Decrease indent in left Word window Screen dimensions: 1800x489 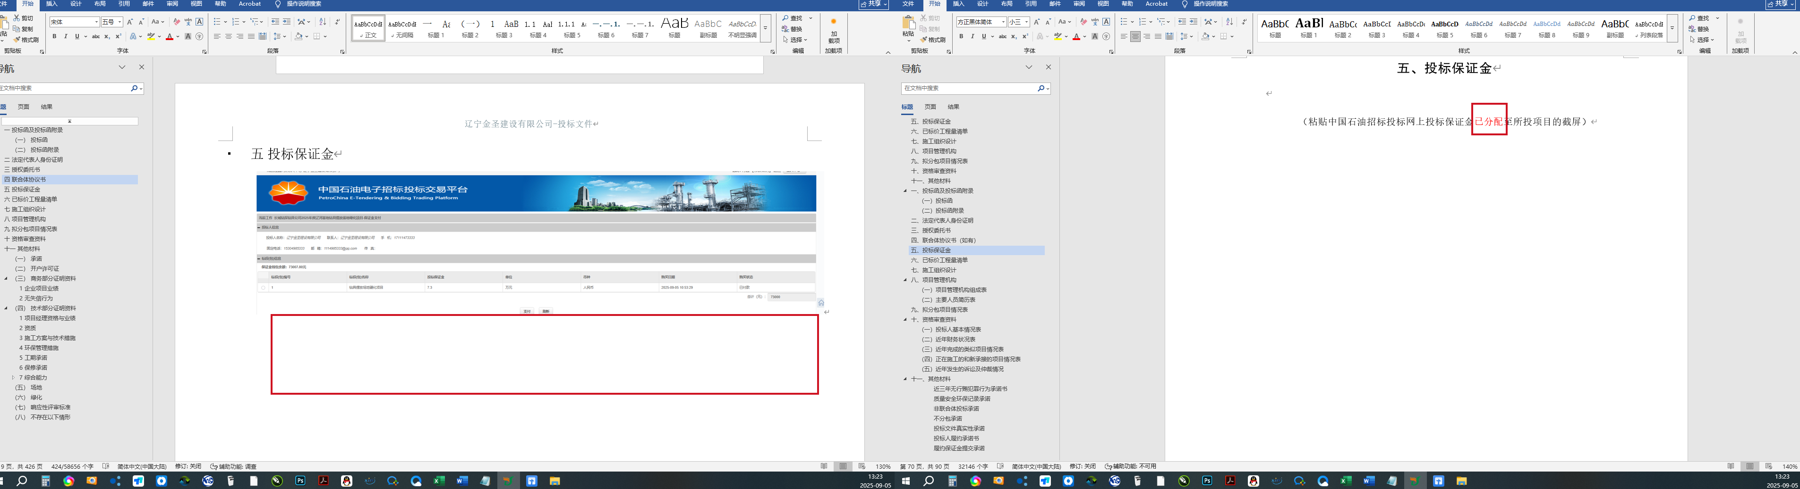coord(275,22)
